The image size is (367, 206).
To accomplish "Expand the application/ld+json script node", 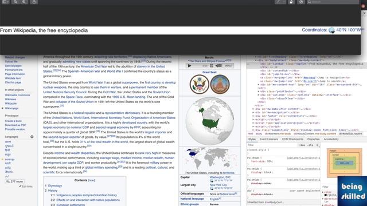I will (x=253, y=123).
